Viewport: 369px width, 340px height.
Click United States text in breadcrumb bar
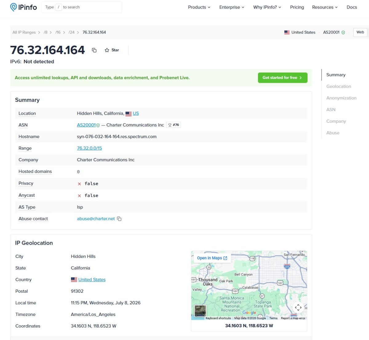(303, 32)
